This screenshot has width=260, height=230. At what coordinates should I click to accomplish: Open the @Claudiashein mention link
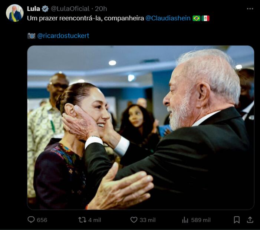168,18
